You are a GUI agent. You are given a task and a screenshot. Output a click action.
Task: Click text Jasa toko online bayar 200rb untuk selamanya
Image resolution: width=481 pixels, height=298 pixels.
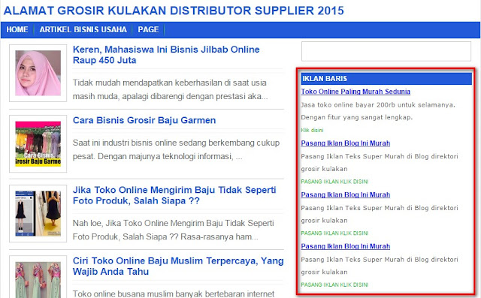click(378, 105)
